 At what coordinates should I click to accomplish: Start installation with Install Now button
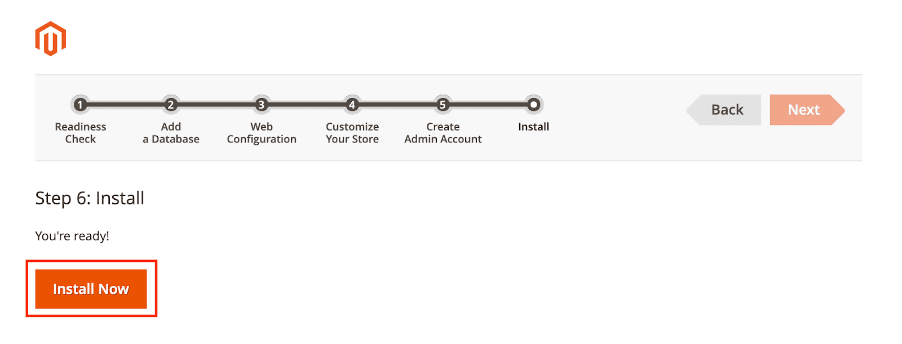pyautogui.click(x=91, y=289)
